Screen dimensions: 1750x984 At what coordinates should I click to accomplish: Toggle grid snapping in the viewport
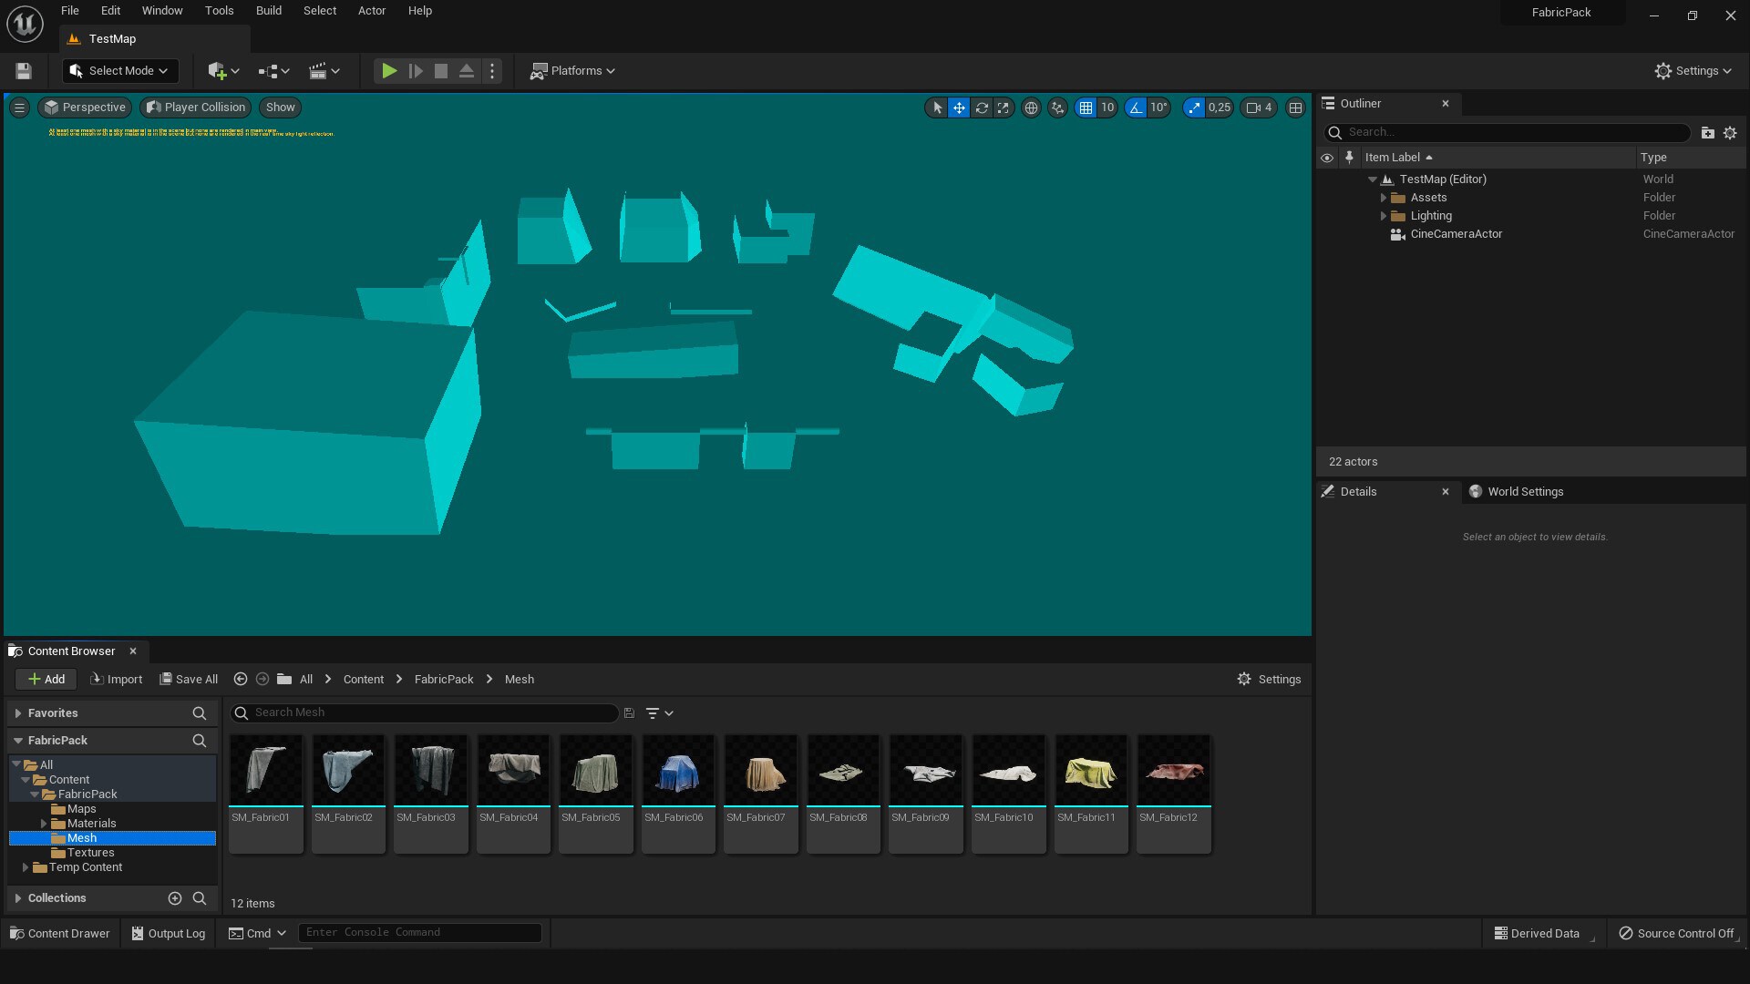tap(1086, 107)
